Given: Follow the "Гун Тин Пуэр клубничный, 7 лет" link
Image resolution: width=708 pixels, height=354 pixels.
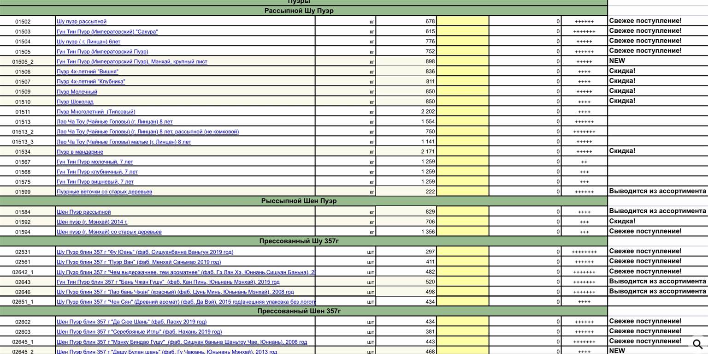Looking at the screenshot, I should coord(97,172).
